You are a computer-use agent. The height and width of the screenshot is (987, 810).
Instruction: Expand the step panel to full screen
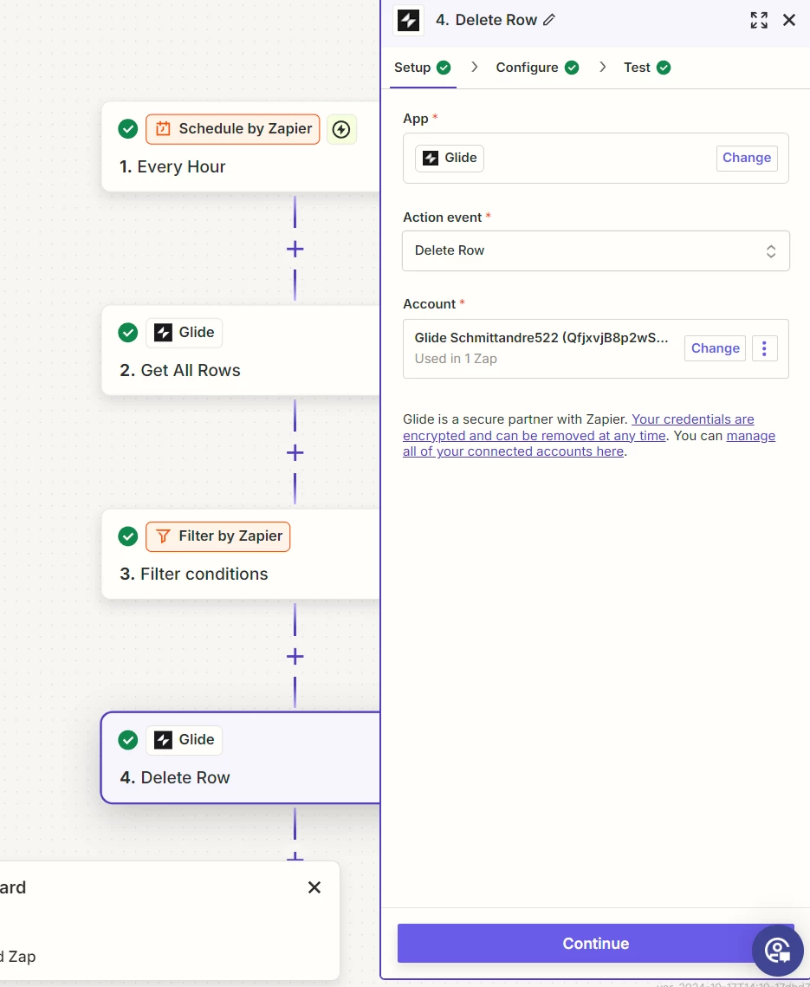point(759,20)
